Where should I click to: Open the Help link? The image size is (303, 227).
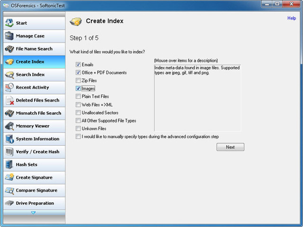tap(292, 18)
